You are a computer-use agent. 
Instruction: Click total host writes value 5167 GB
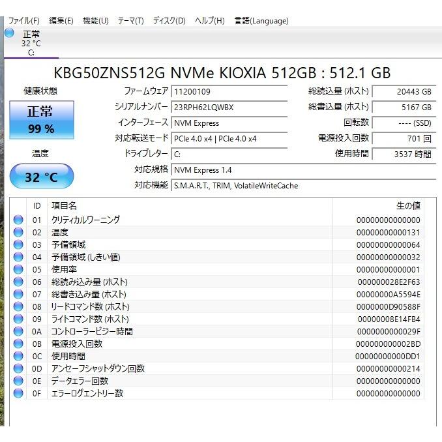pos(404,107)
